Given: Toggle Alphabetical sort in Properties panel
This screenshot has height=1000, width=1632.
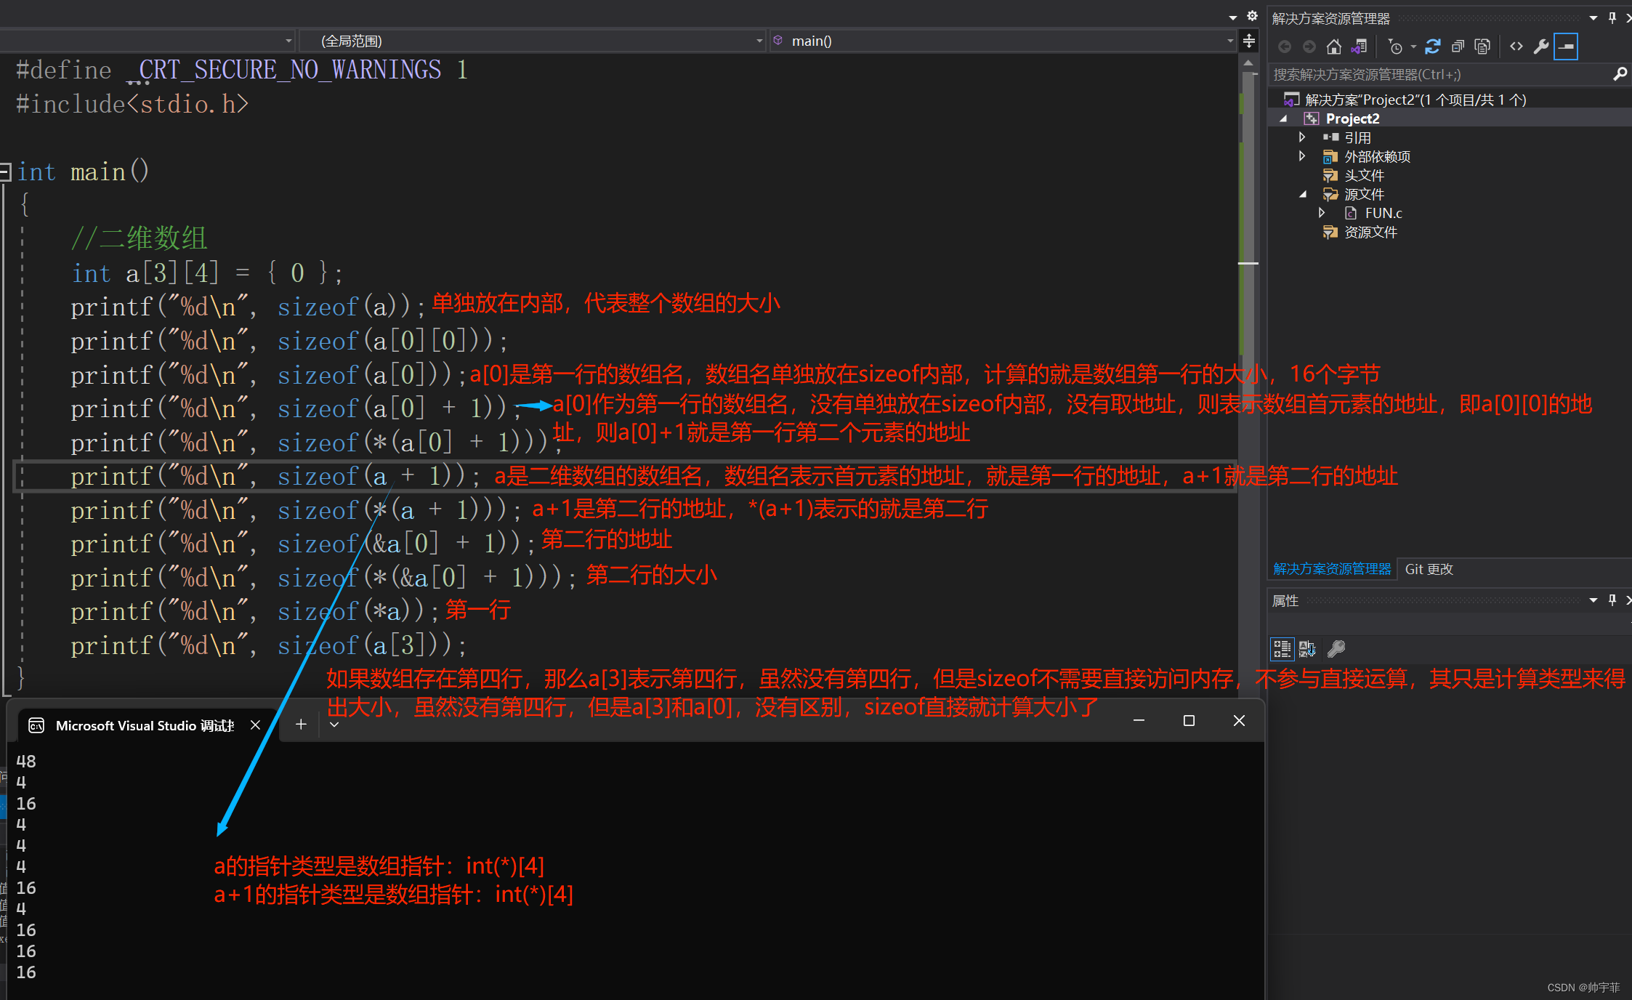Looking at the screenshot, I should (1308, 649).
